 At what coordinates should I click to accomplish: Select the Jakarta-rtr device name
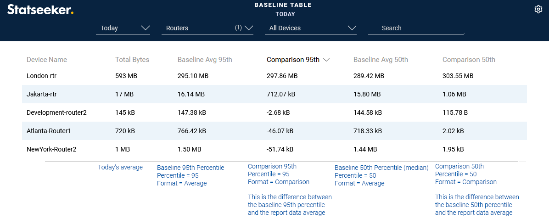click(x=42, y=94)
